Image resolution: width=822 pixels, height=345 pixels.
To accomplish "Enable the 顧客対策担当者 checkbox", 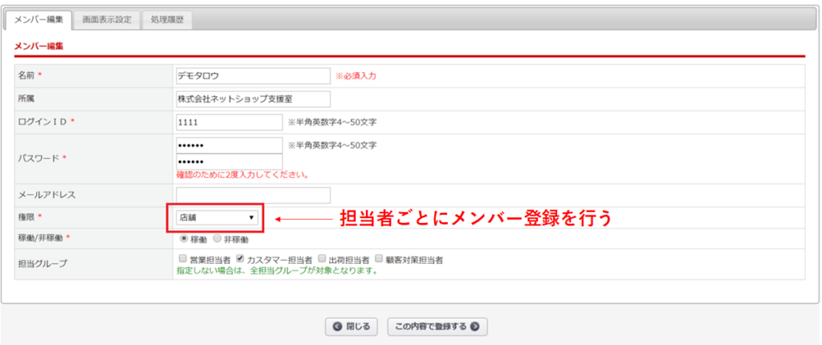I will [379, 258].
